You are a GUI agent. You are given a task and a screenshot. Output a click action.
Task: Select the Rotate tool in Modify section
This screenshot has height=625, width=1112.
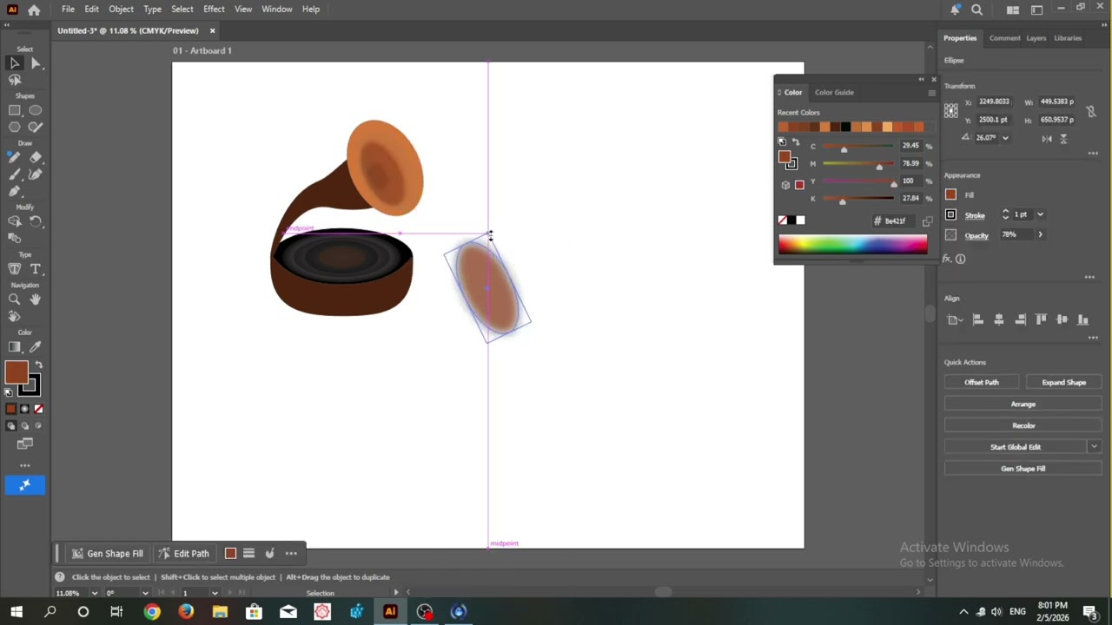point(36,221)
